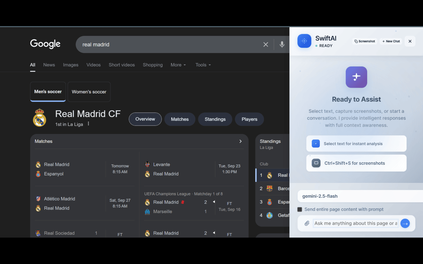Click the SwiftAI logo icon

click(x=304, y=41)
